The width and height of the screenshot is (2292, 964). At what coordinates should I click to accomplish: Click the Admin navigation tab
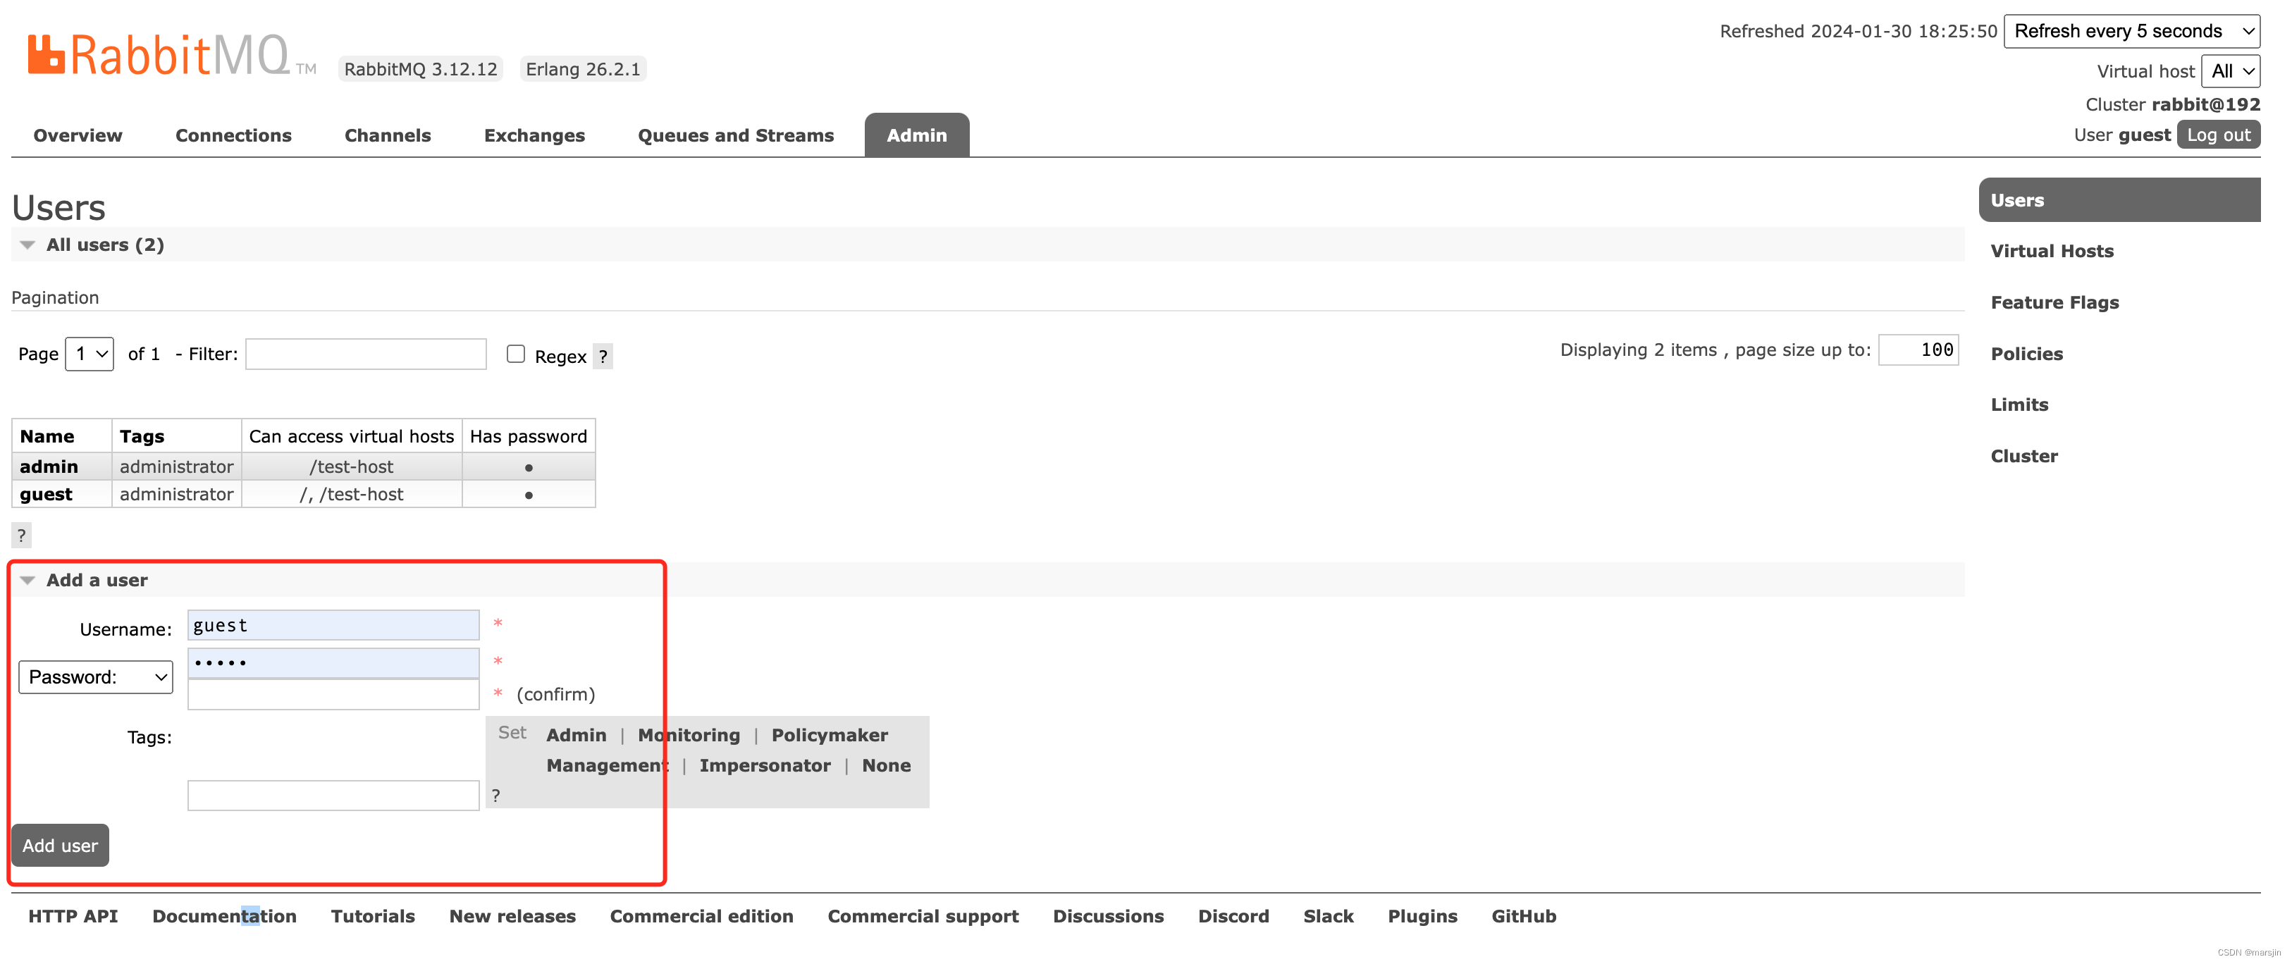pos(915,135)
